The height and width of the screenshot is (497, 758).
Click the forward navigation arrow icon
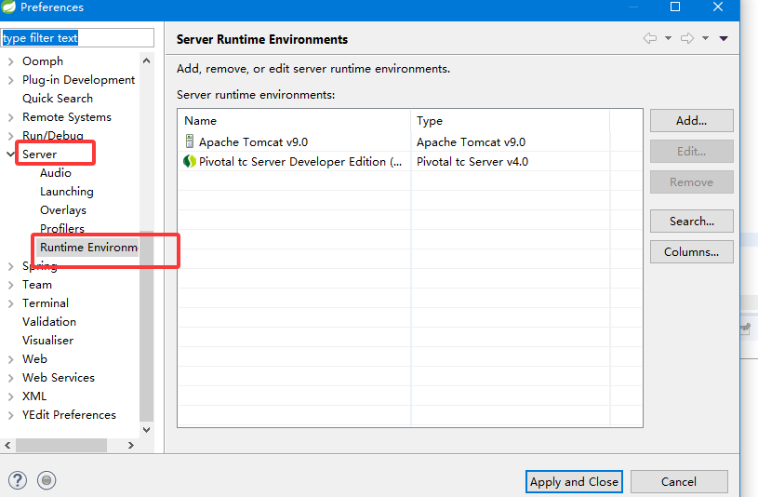point(687,38)
